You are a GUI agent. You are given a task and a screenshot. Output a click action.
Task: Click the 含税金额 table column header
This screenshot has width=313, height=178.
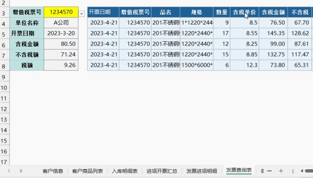pyautogui.click(x=273, y=12)
